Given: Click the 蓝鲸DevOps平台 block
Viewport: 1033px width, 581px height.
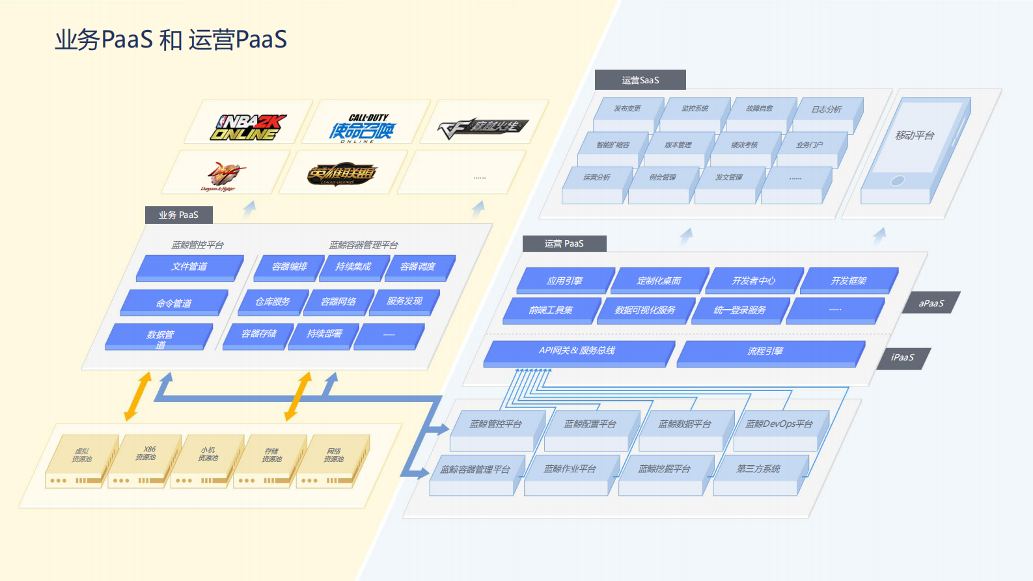Looking at the screenshot, I should (x=779, y=426).
